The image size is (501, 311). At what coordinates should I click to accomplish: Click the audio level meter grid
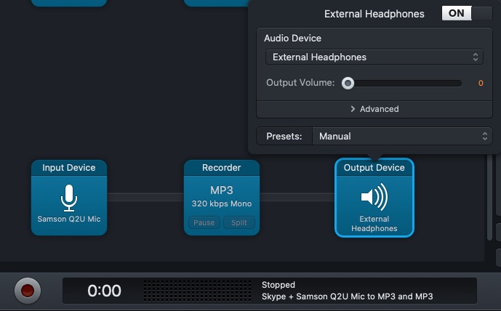[197, 291]
